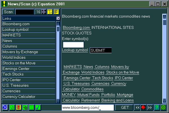Open the Tech Stocks link in the page content
The height and width of the screenshot is (113, 169).
pos(103,78)
